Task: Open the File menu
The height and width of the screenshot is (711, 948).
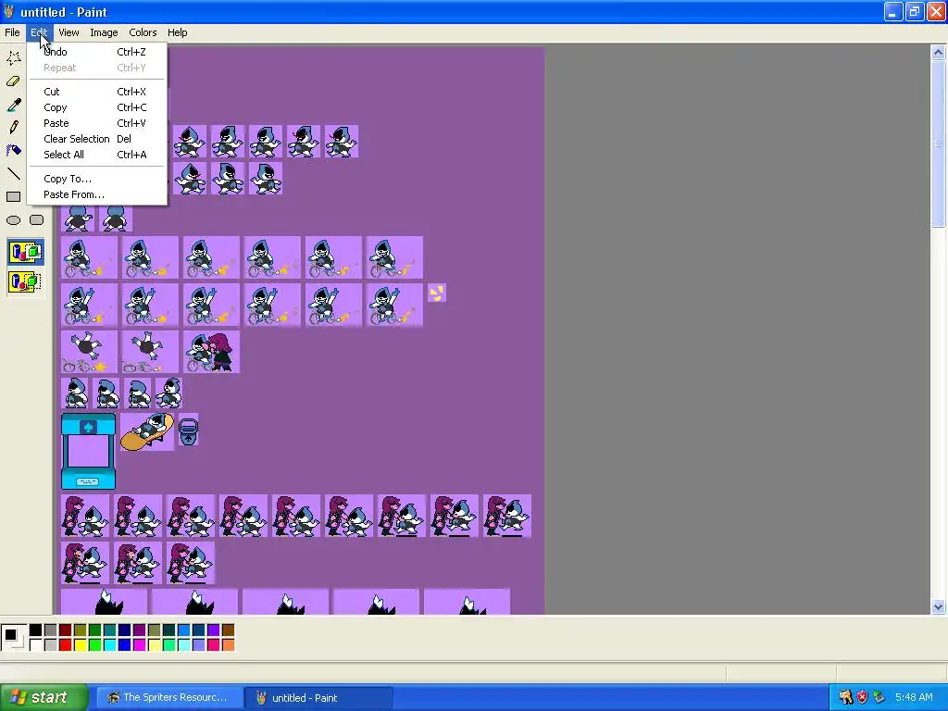Action: pos(12,32)
